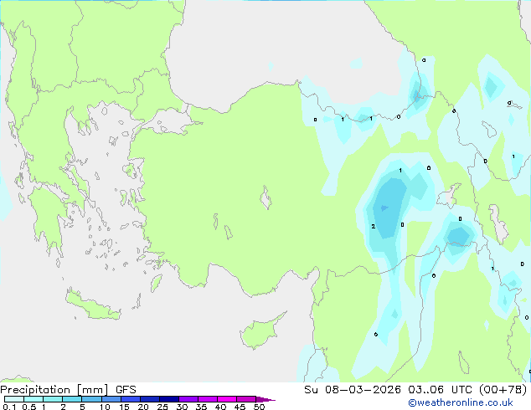
Task: Click the '2' contour label on the map
Action: click(x=374, y=226)
